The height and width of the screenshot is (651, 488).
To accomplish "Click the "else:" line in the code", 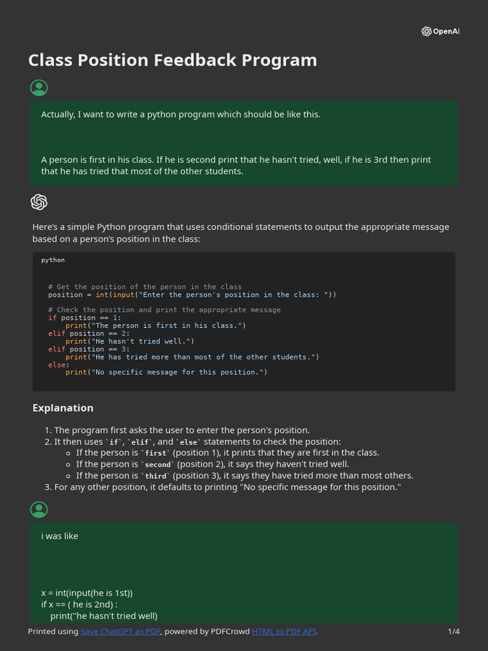I will coord(57,365).
